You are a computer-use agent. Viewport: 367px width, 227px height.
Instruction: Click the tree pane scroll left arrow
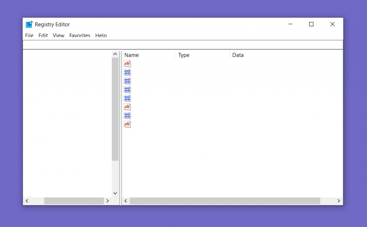[x=27, y=201]
